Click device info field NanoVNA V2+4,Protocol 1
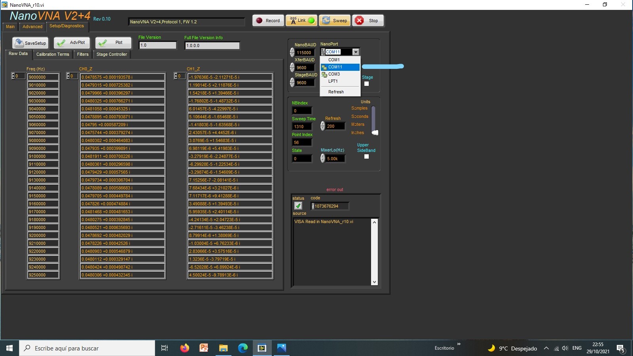633x356 pixels. (x=186, y=22)
